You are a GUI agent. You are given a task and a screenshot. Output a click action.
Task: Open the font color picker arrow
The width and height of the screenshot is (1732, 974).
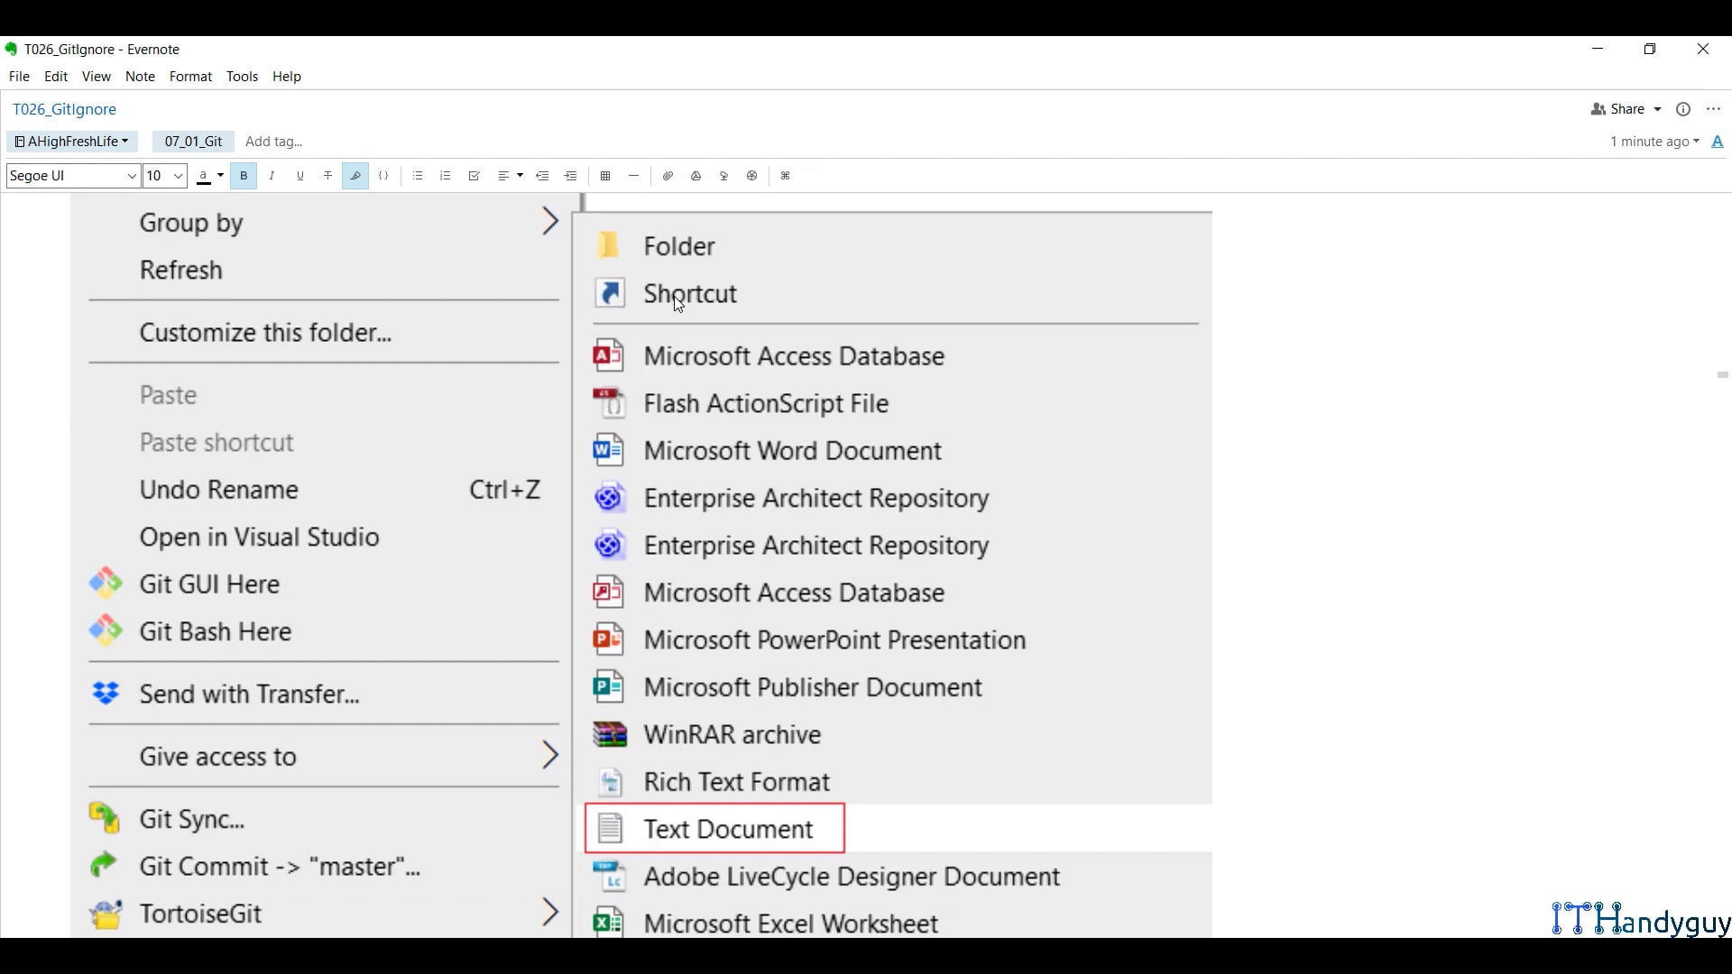[x=221, y=176]
